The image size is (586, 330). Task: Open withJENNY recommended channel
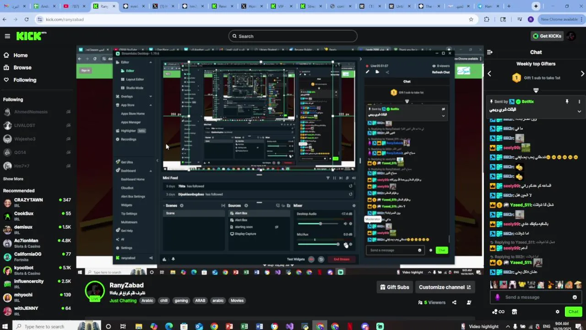37,311
